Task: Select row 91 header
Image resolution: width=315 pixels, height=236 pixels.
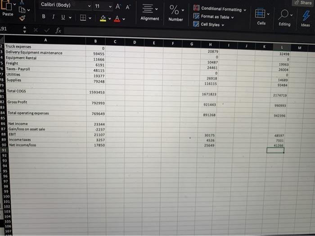Action: coord(4,150)
